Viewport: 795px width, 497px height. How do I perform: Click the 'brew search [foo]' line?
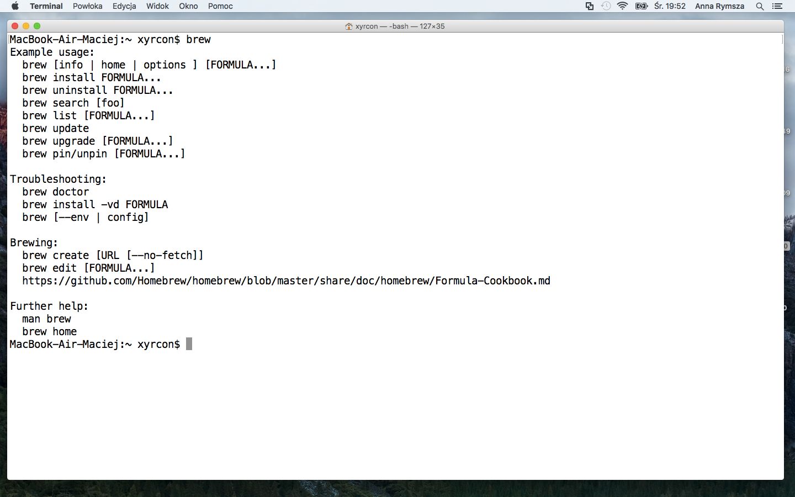(x=73, y=103)
